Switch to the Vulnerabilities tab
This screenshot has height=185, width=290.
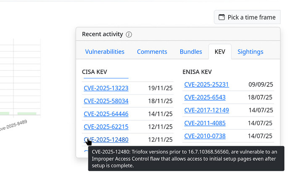105,52
